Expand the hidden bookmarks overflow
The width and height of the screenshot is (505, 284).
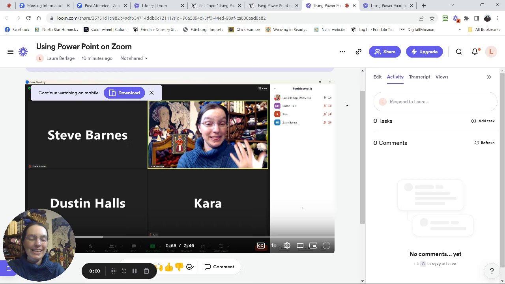459,30
